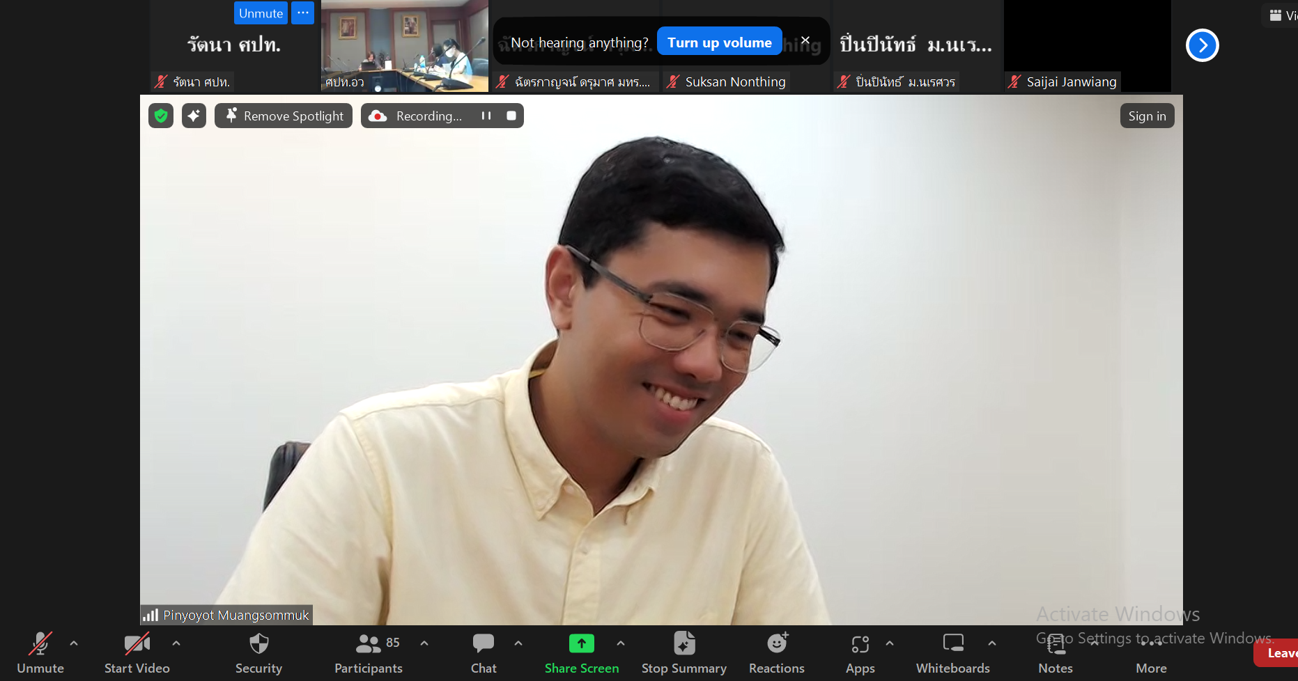Open the View layout menu
The height and width of the screenshot is (681, 1298).
1281,15
